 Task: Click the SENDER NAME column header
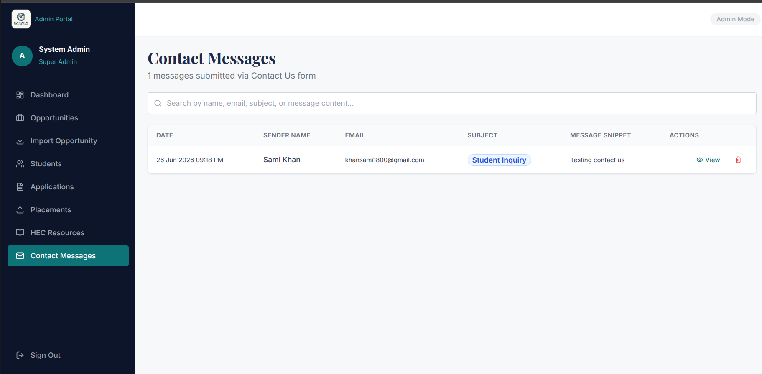287,135
